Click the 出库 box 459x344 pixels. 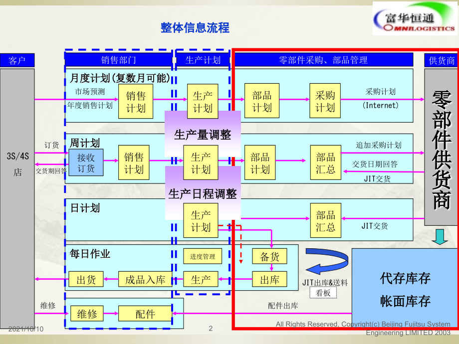pos(269,279)
